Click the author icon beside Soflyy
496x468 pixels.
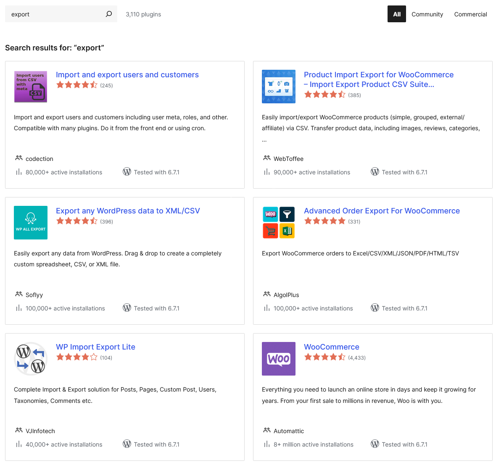(x=19, y=294)
